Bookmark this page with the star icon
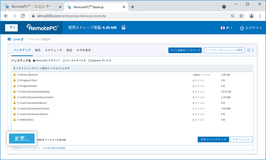Viewport: 266px width, 160px height. pyautogui.click(x=241, y=16)
